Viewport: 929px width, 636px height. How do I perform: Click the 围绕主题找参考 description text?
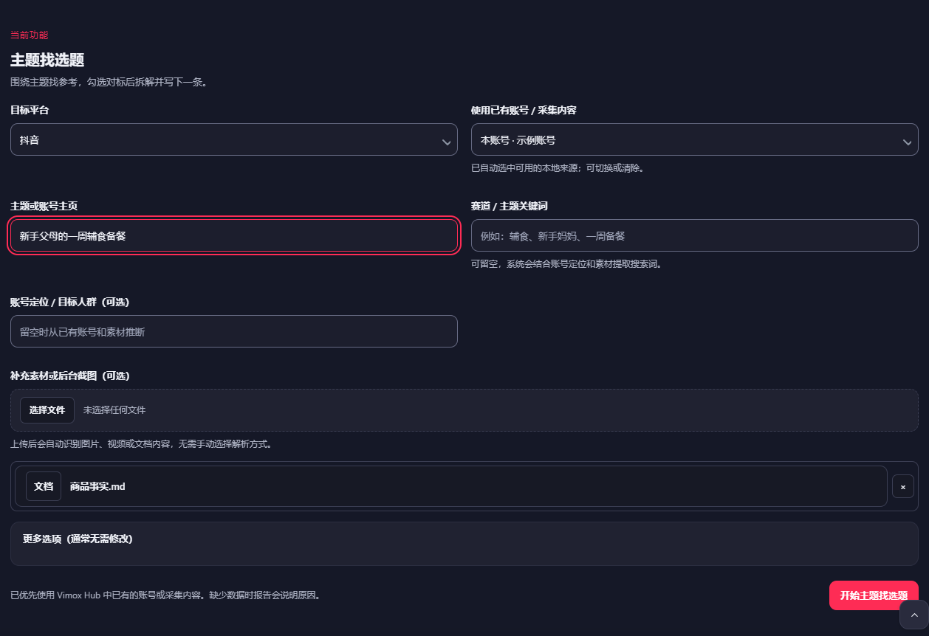109,82
